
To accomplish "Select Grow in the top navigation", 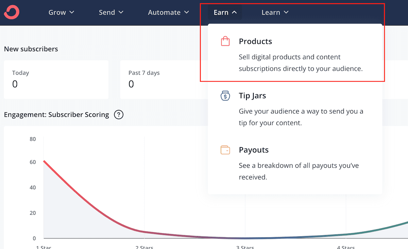I will pos(57,12).
